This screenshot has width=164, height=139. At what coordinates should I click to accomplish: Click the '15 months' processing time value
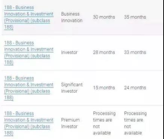[104, 88]
